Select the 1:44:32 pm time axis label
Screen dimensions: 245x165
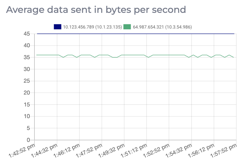click(45, 150)
